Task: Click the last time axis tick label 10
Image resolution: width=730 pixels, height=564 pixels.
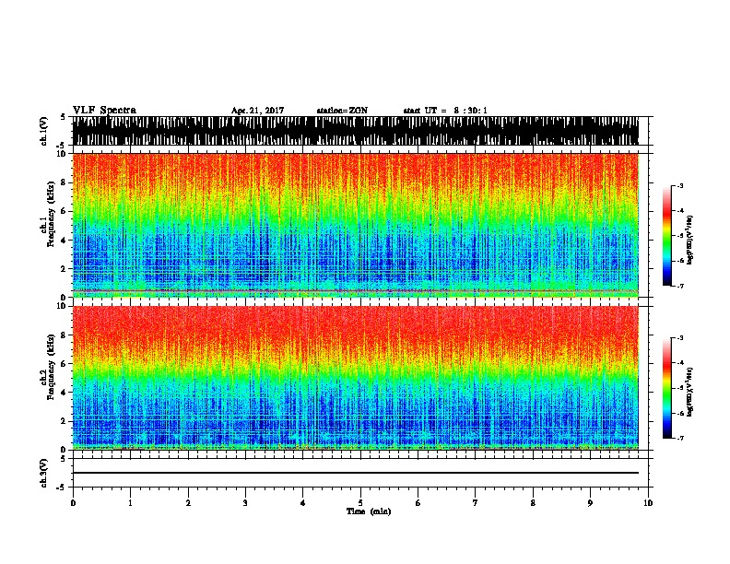Action: point(648,503)
